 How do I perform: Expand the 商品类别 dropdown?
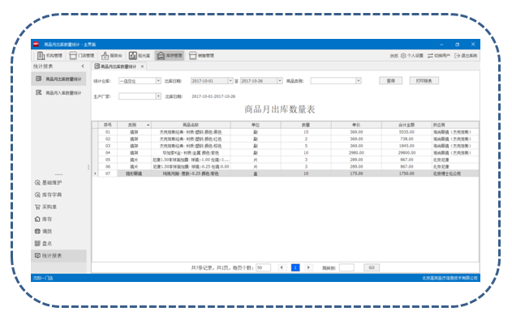[359, 81]
